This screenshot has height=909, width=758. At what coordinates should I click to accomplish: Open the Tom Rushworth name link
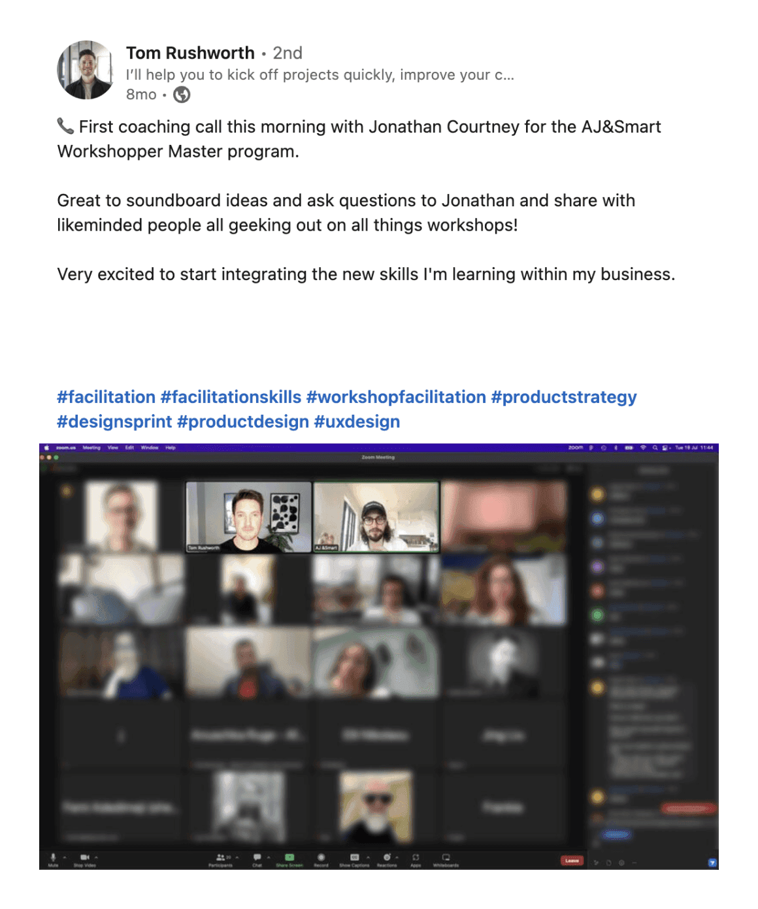[190, 53]
